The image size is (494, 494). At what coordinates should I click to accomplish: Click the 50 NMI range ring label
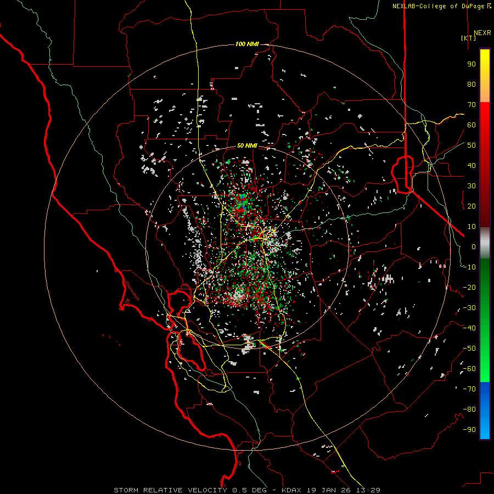(x=247, y=145)
